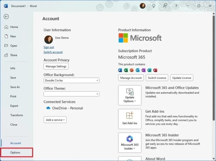
Task: Click the Word app icon under product contains
Action: click(120, 70)
